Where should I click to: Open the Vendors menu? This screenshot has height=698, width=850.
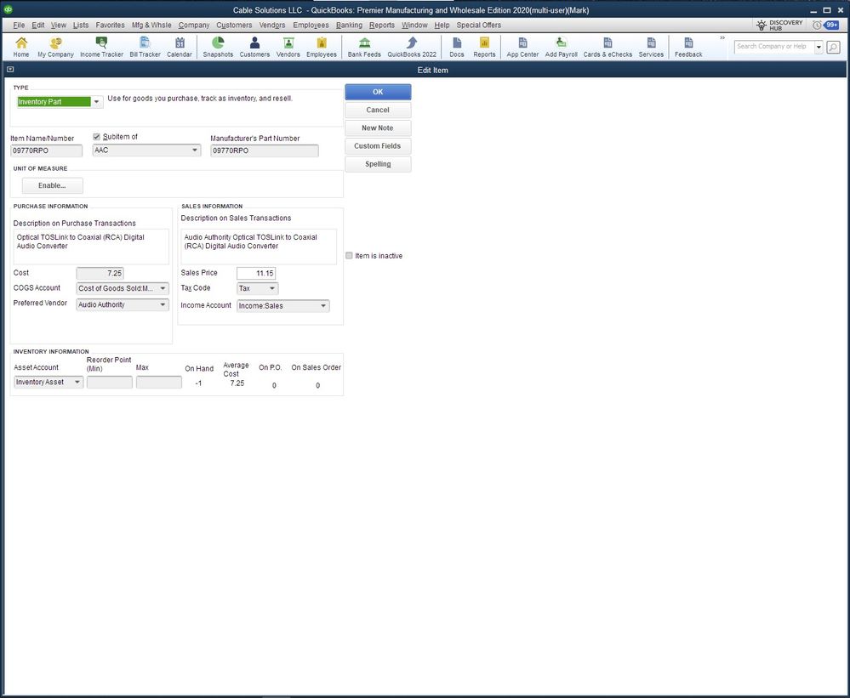click(272, 25)
